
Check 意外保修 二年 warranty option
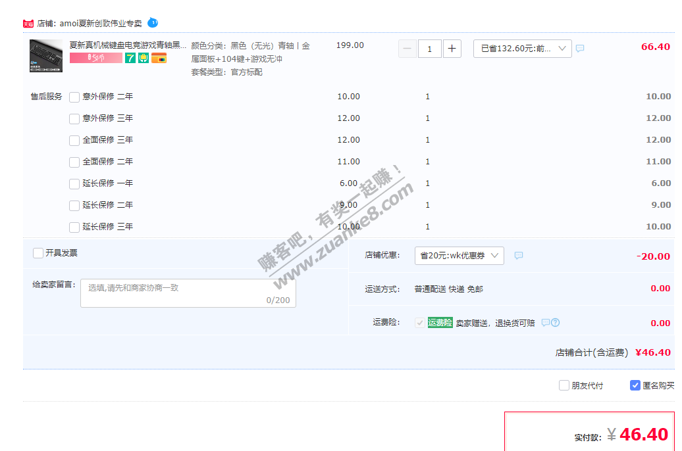point(74,97)
